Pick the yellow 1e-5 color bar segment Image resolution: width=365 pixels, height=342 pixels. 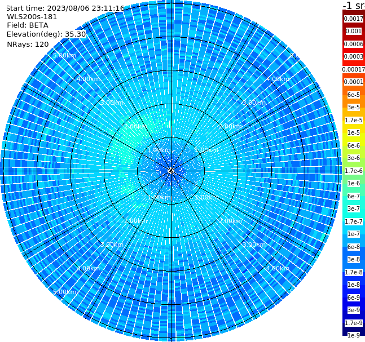354,132
